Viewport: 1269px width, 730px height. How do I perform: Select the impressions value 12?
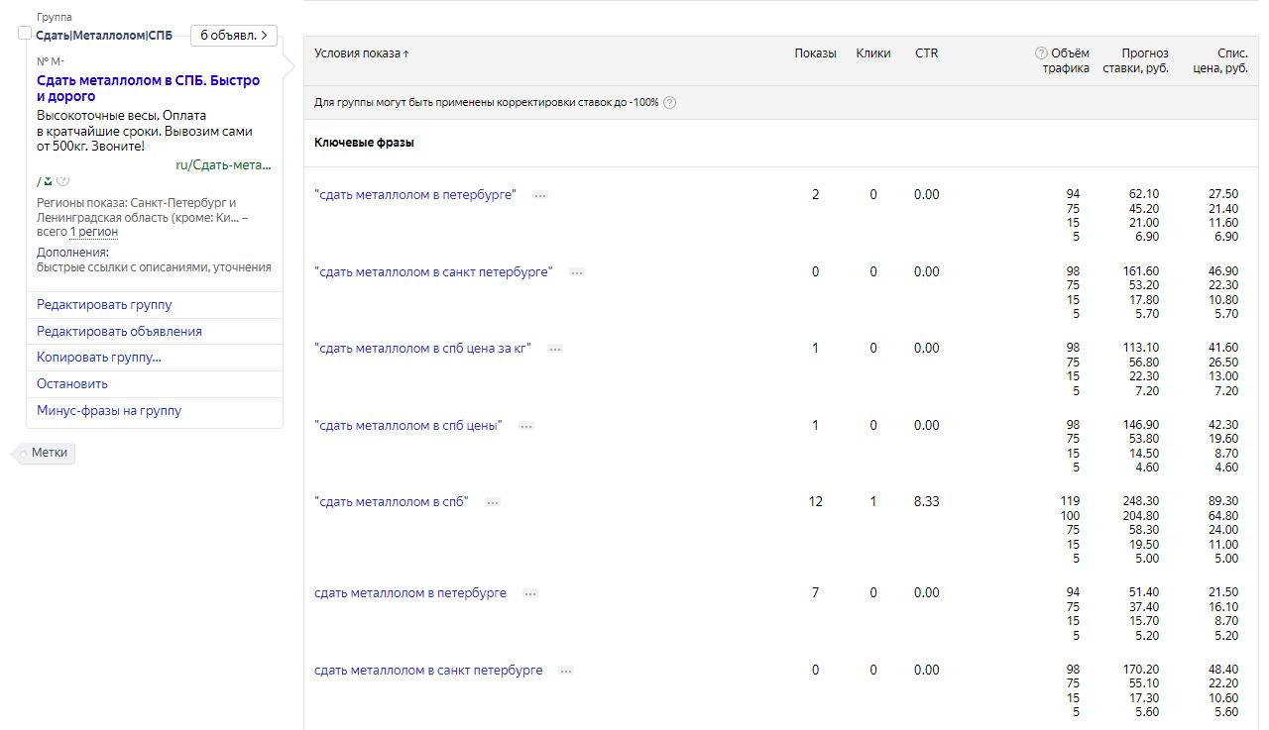point(816,502)
